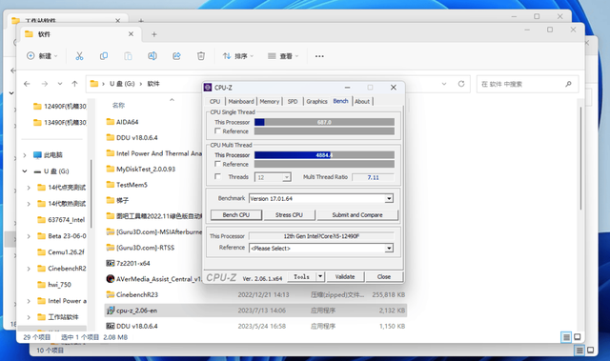The height and width of the screenshot is (361, 610).
Task: Open the View (查看) dropdown
Action: [x=283, y=56]
